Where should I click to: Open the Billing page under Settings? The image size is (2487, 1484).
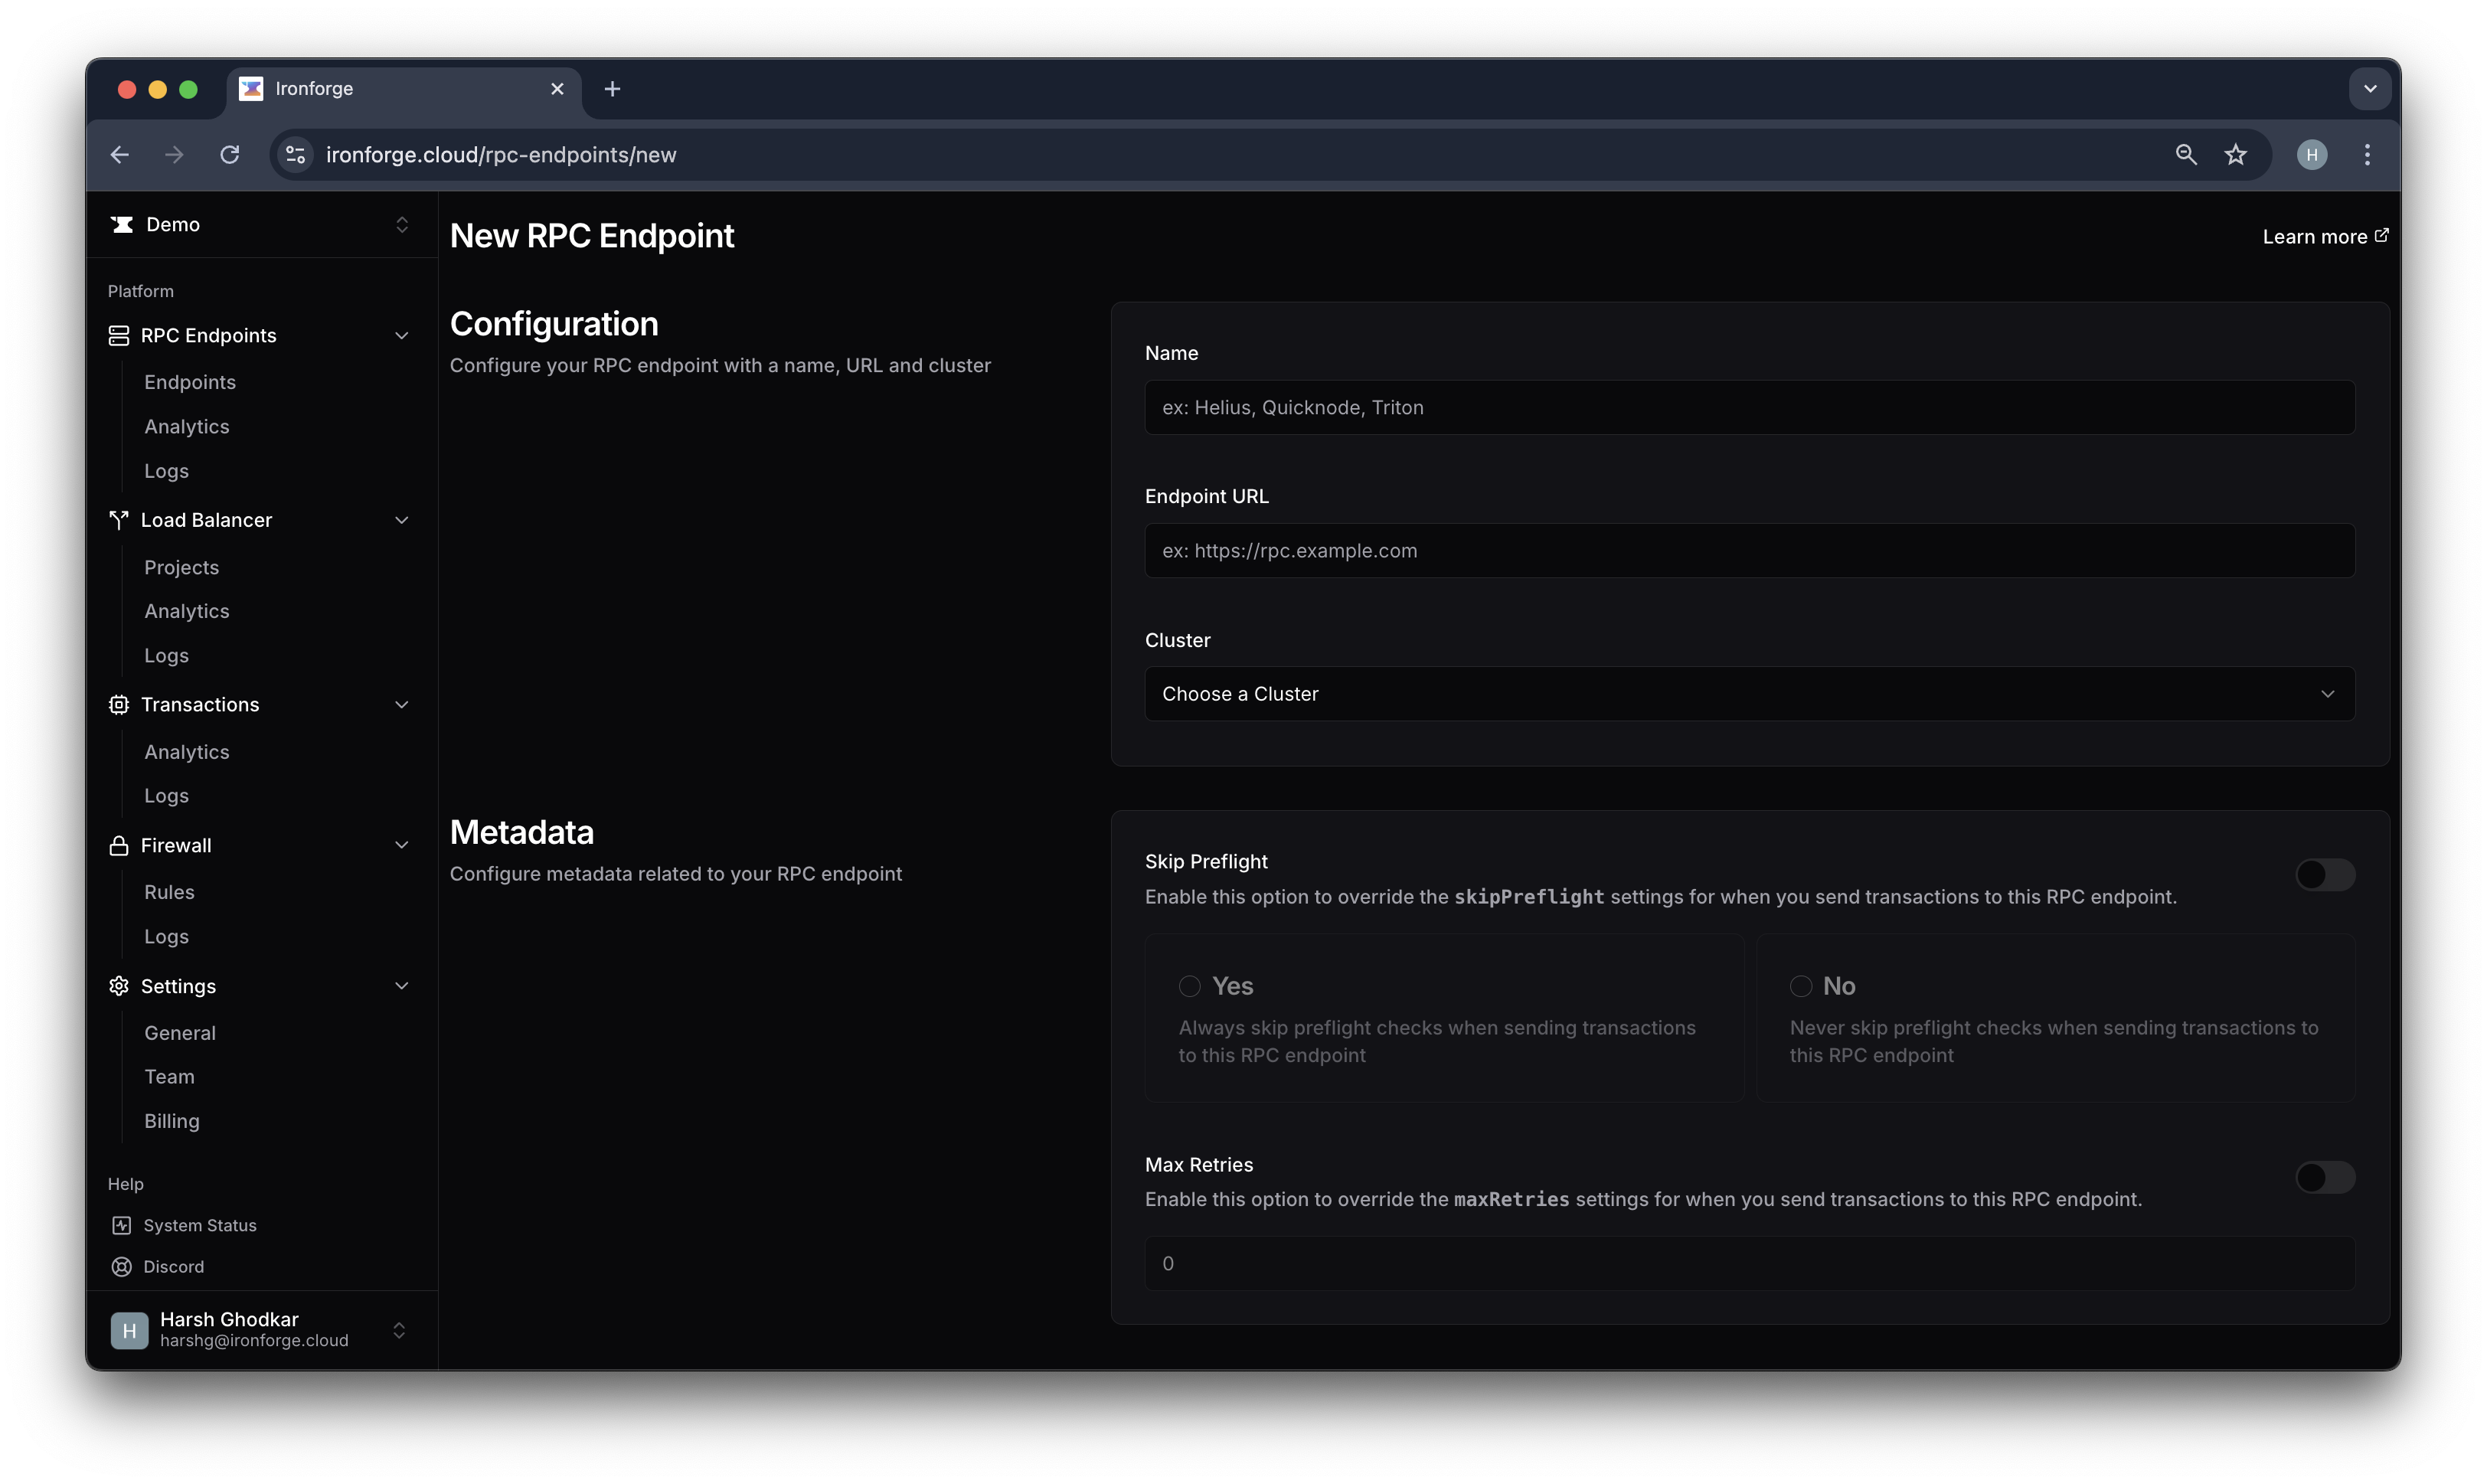tap(172, 1121)
